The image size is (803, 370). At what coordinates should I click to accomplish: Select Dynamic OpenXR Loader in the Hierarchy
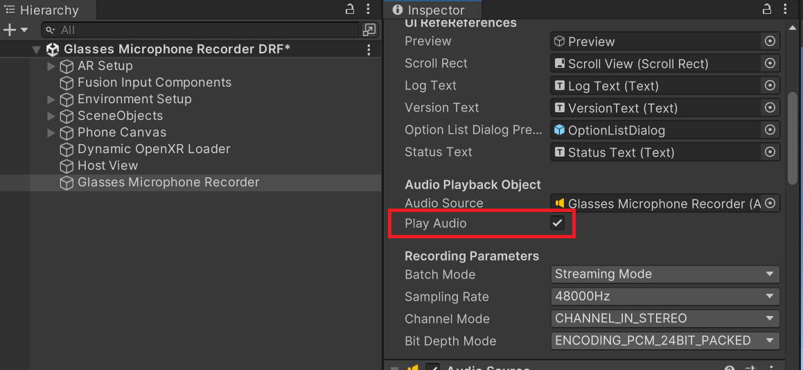coord(153,149)
